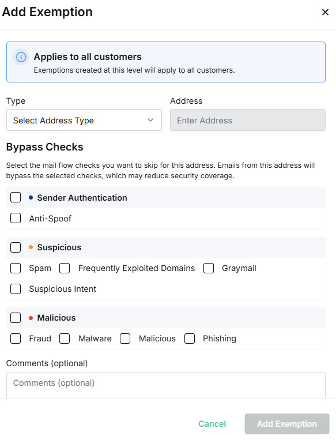Check the Malicious group header checkbox
The image size is (336, 440).
(x=16, y=318)
